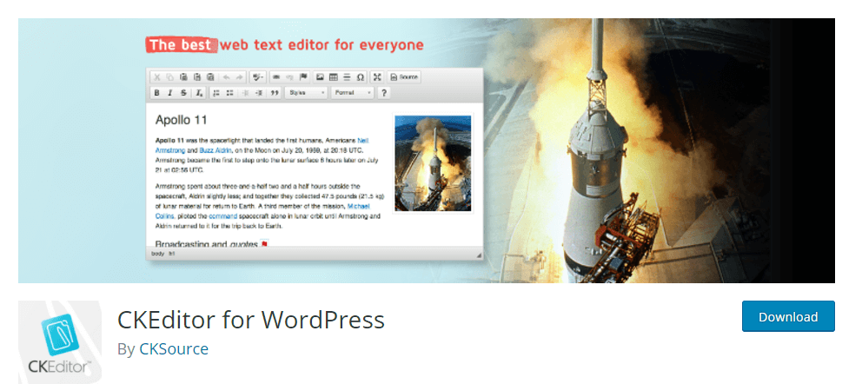Click the Remove Format icon
Viewport: 862px width, 384px height.
[x=199, y=93]
